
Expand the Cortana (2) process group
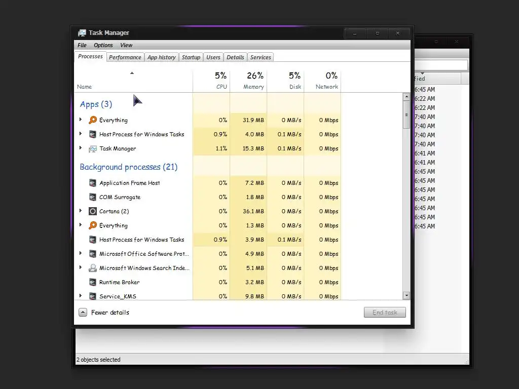point(81,211)
